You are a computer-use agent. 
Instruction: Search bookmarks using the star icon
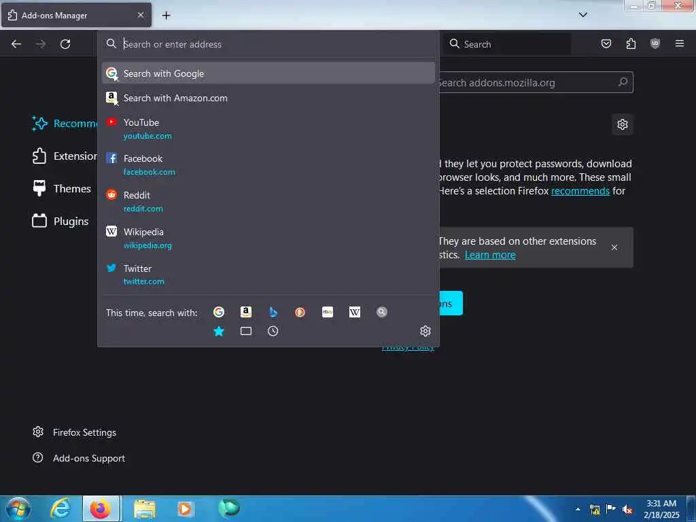(x=218, y=331)
